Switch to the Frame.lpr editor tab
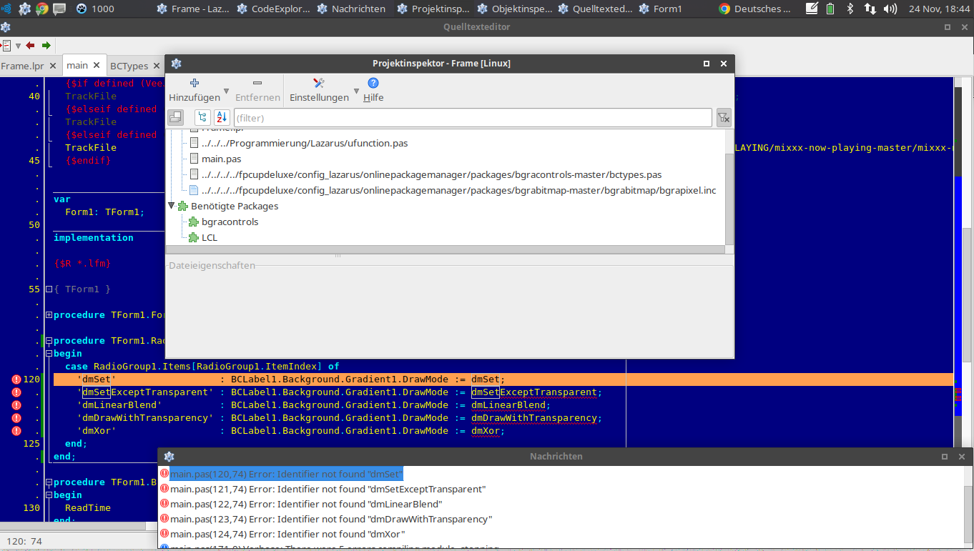Viewport: 974px width, 551px height. coord(22,66)
